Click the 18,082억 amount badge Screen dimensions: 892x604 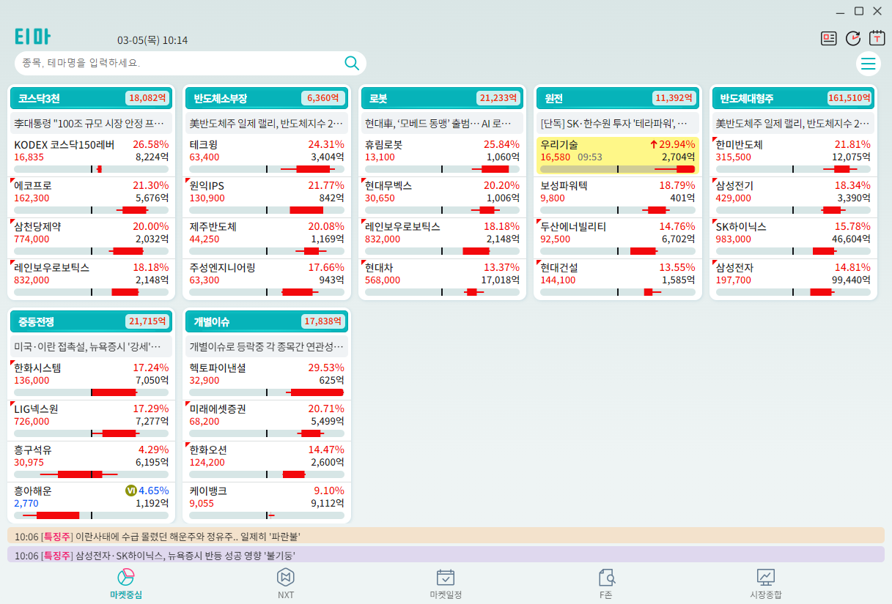(x=147, y=98)
